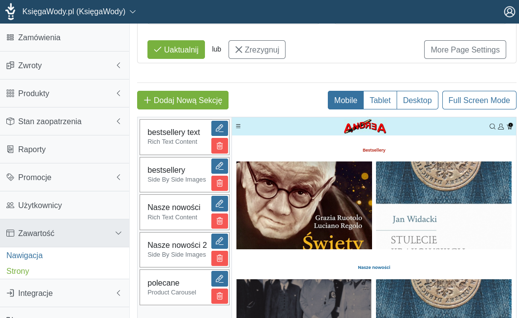Click the search icon in the preview header
The height and width of the screenshot is (318, 519).
click(492, 126)
